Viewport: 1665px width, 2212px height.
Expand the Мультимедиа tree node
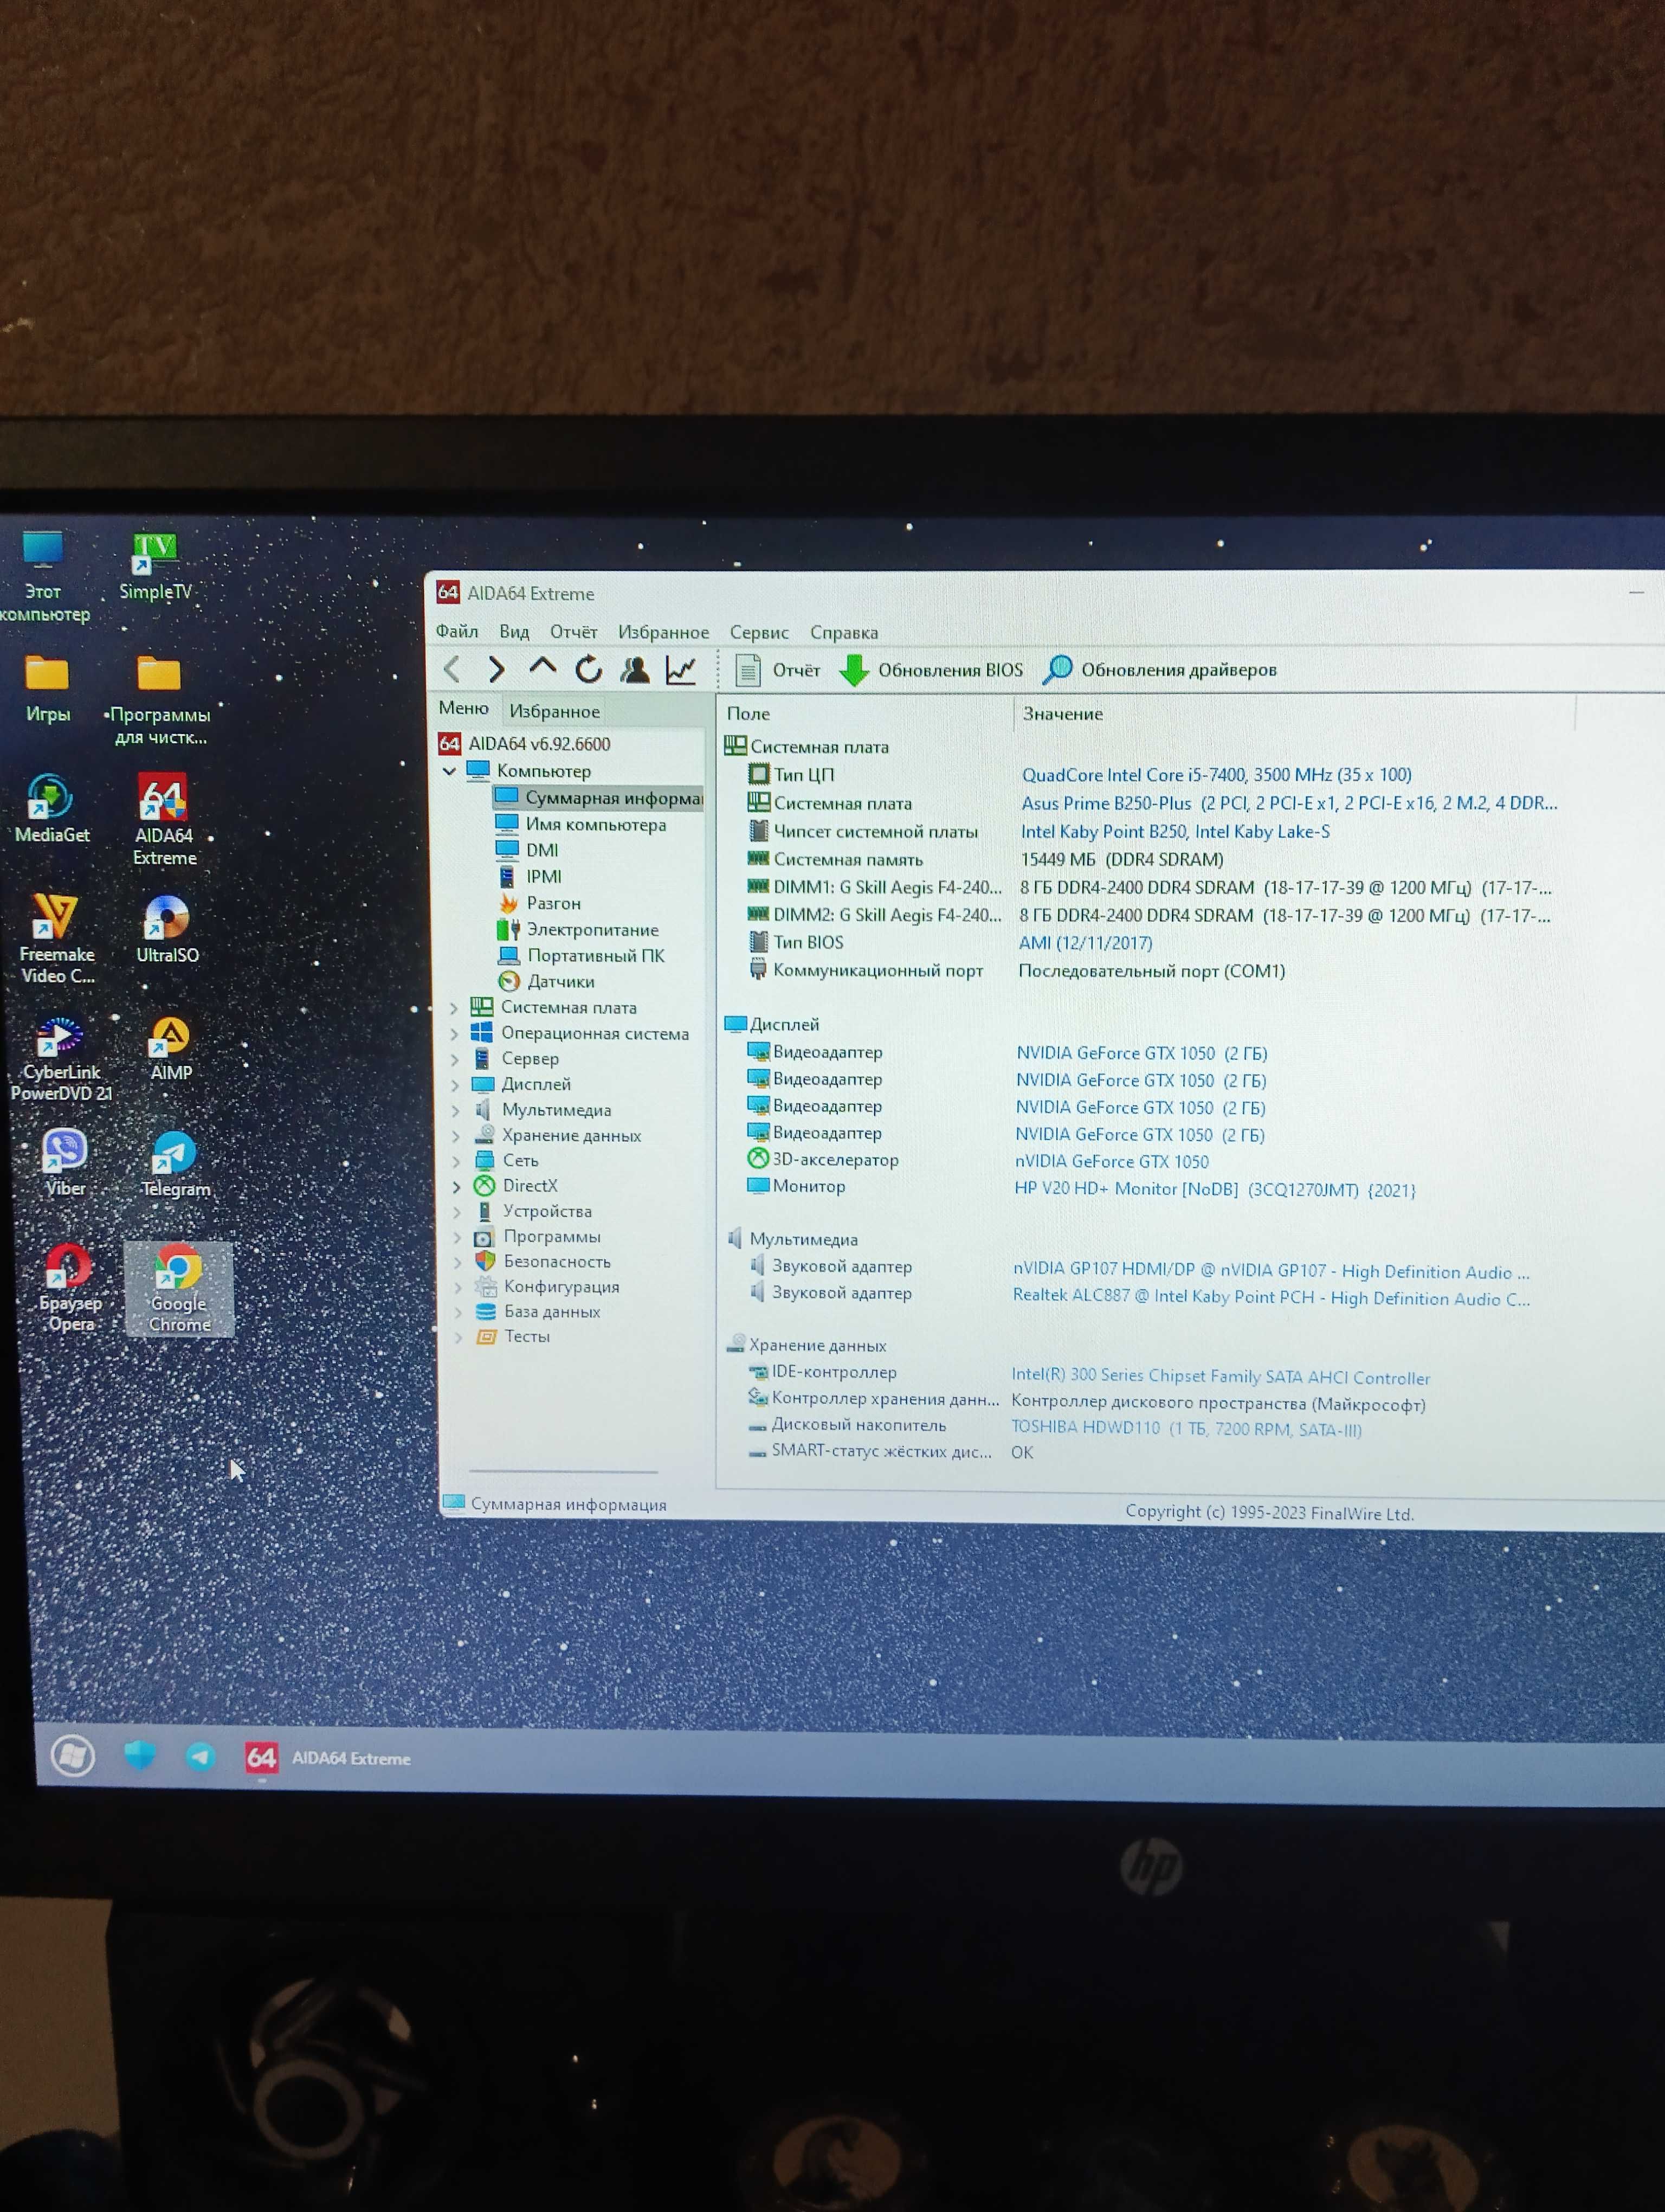pyautogui.click(x=456, y=1110)
